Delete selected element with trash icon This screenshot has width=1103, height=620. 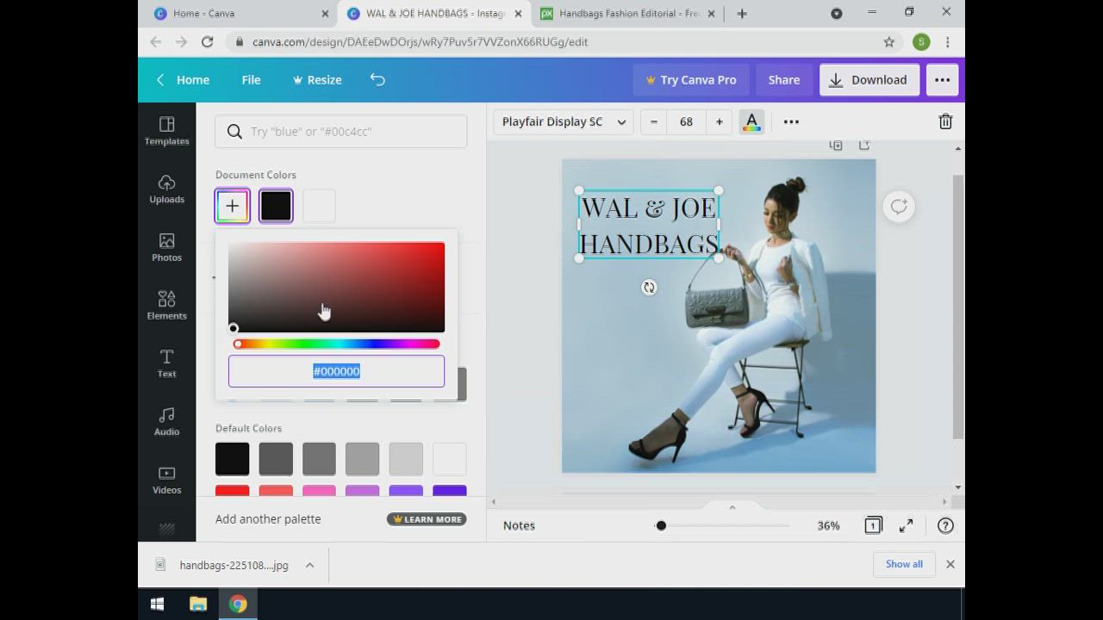click(x=945, y=122)
